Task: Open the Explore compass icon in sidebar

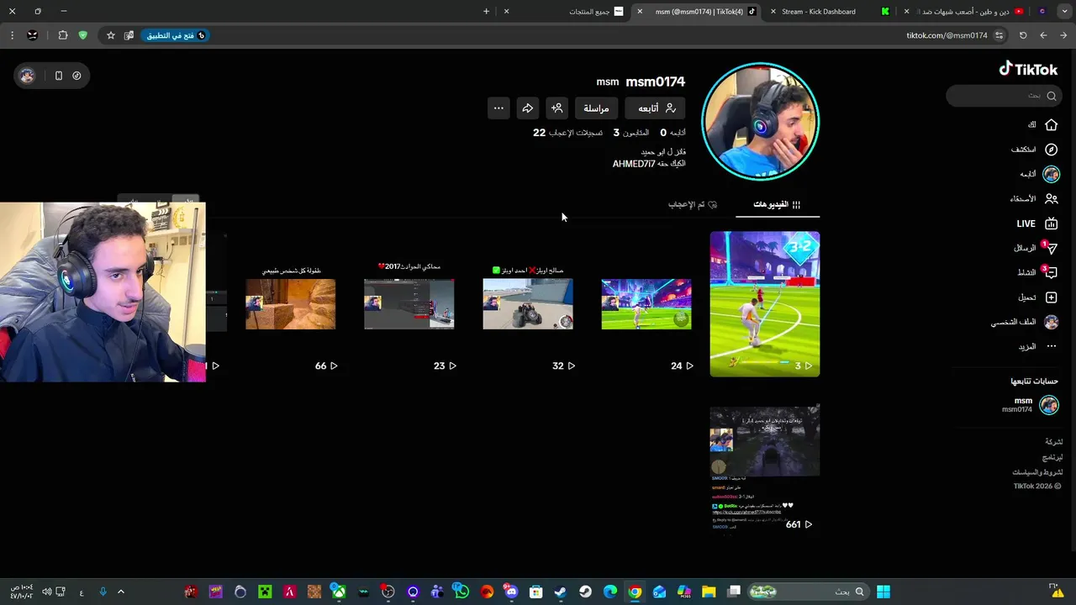Action: click(x=1051, y=150)
